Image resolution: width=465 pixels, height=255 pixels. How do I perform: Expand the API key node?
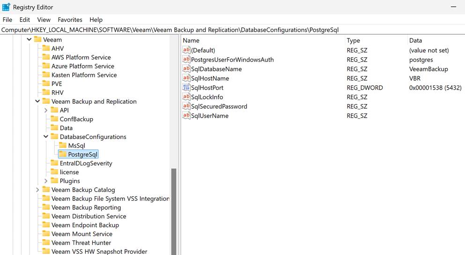tap(46, 110)
